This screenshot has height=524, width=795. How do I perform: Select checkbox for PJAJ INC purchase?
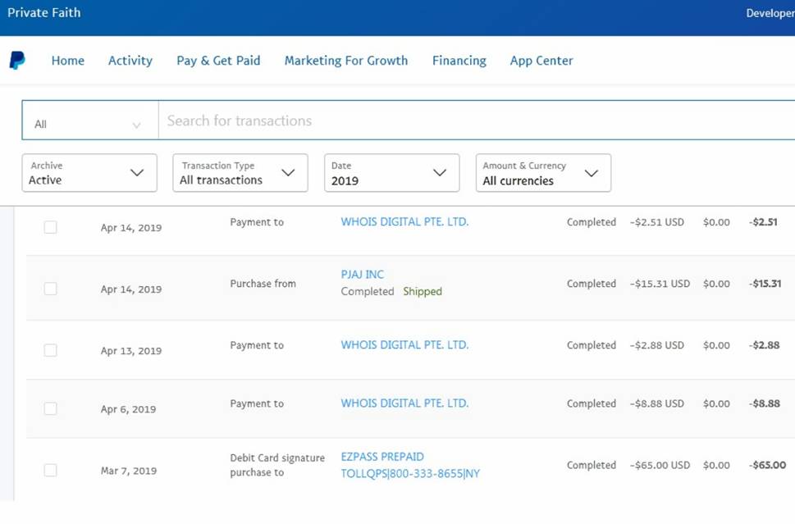(x=50, y=289)
